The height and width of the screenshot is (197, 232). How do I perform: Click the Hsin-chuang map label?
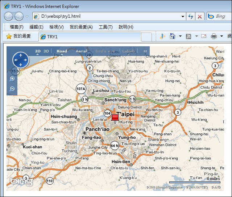click(x=64, y=117)
